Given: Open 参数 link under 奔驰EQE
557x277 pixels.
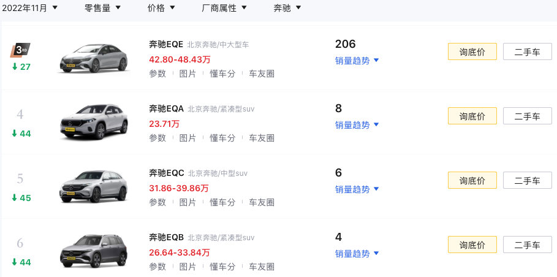Looking at the screenshot, I should click(157, 74).
